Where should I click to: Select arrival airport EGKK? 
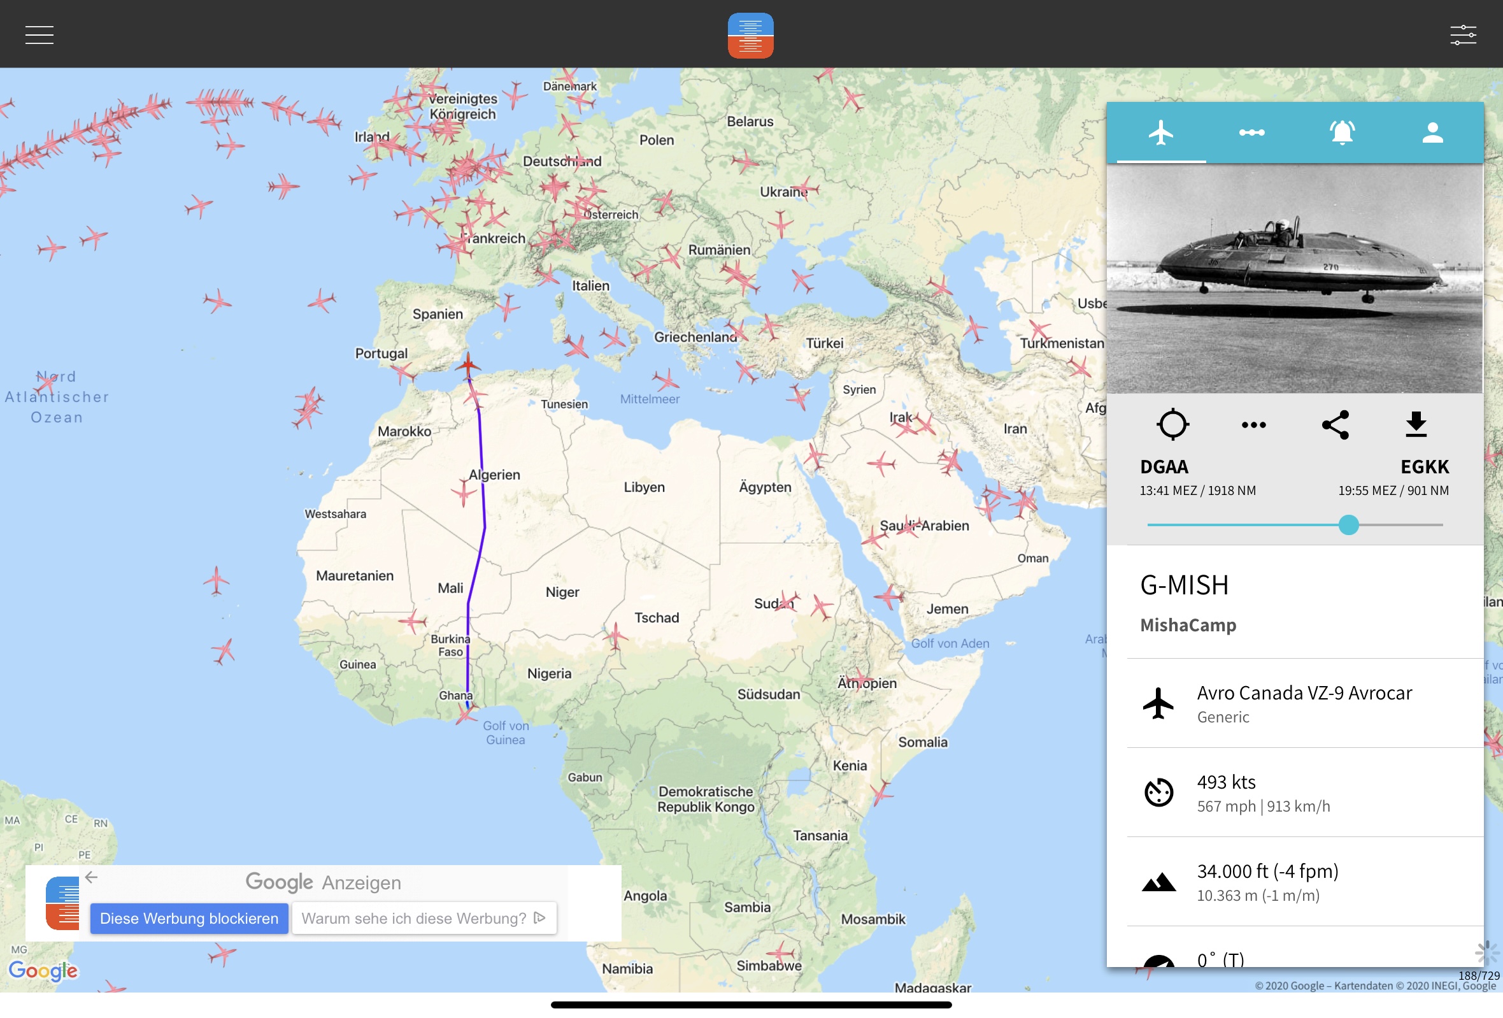point(1424,466)
